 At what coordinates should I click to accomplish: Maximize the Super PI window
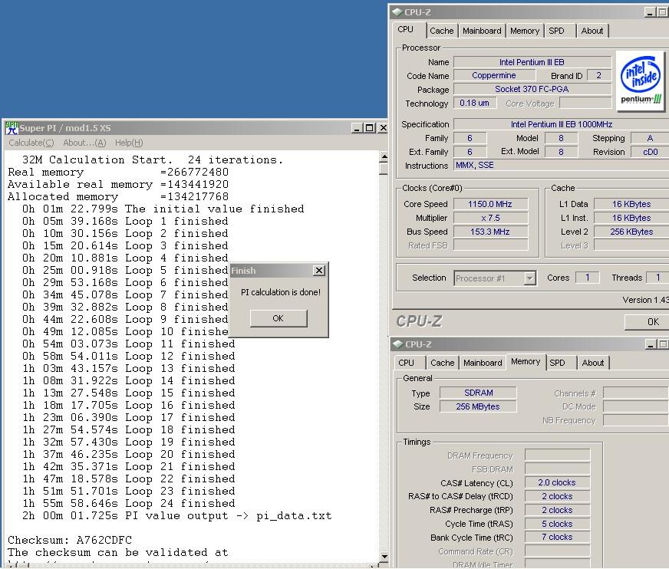pyautogui.click(x=370, y=127)
